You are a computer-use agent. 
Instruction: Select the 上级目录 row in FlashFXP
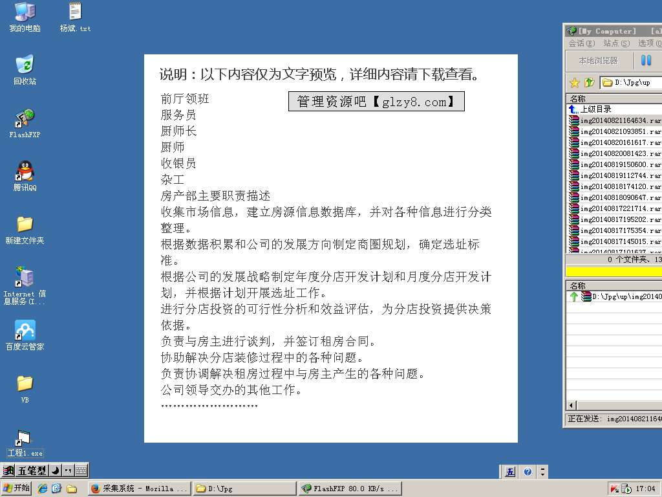614,109
